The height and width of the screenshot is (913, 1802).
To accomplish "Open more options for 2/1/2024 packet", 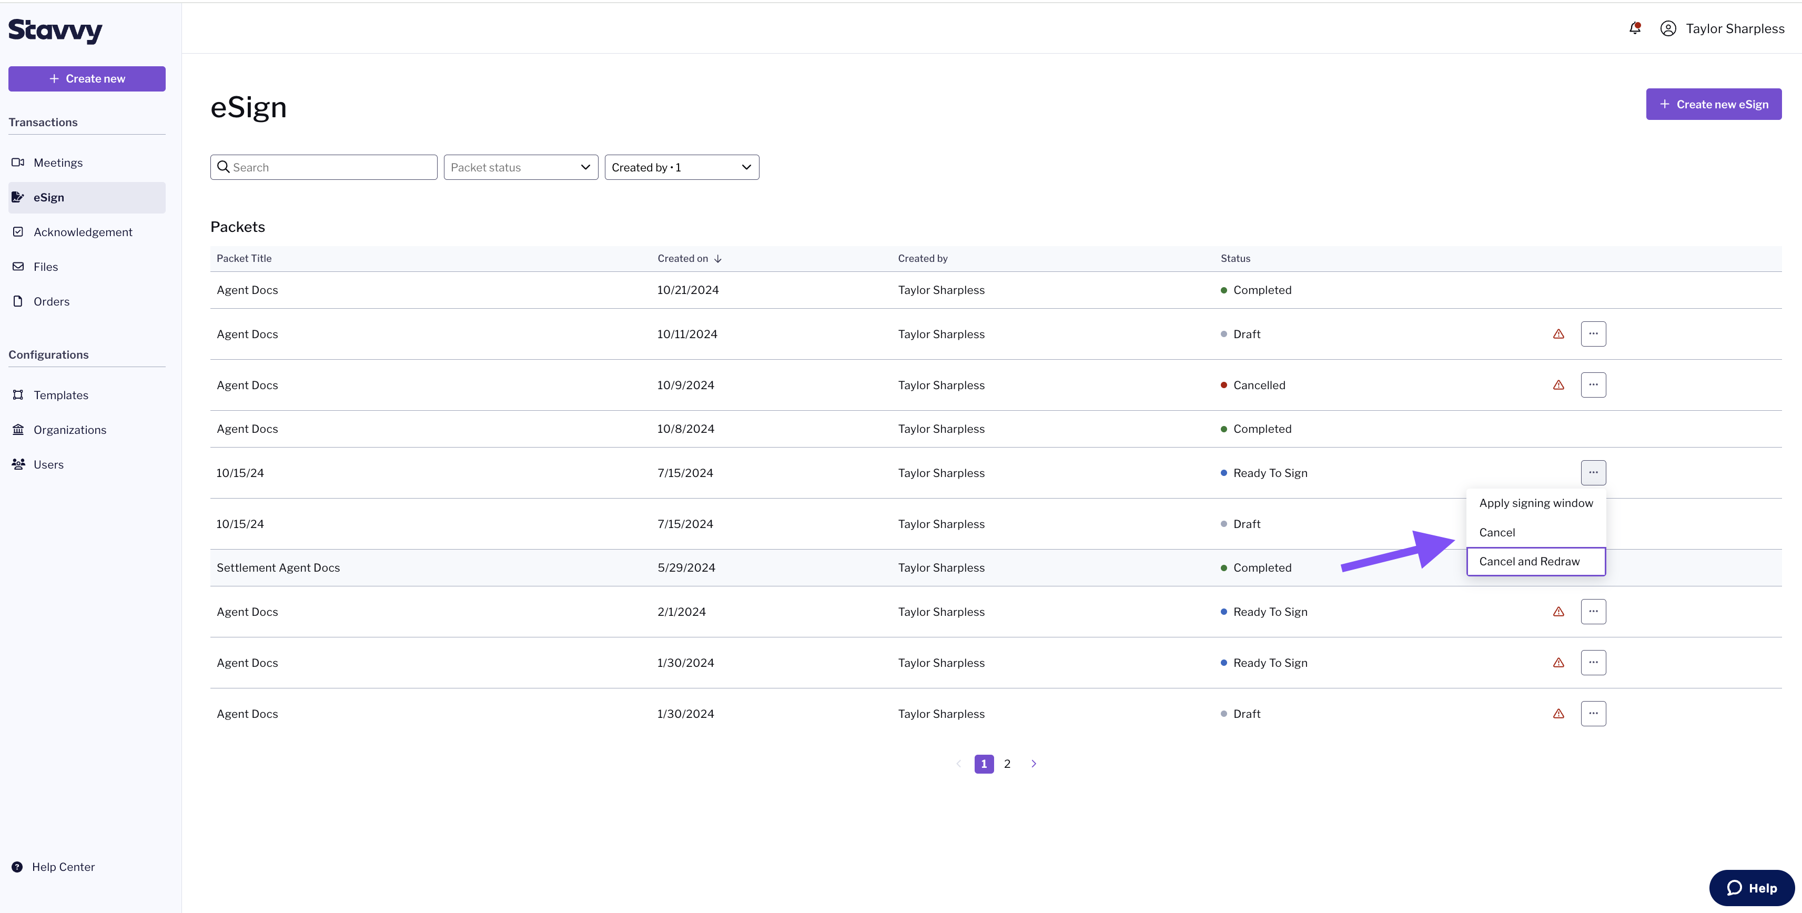I will [1594, 612].
